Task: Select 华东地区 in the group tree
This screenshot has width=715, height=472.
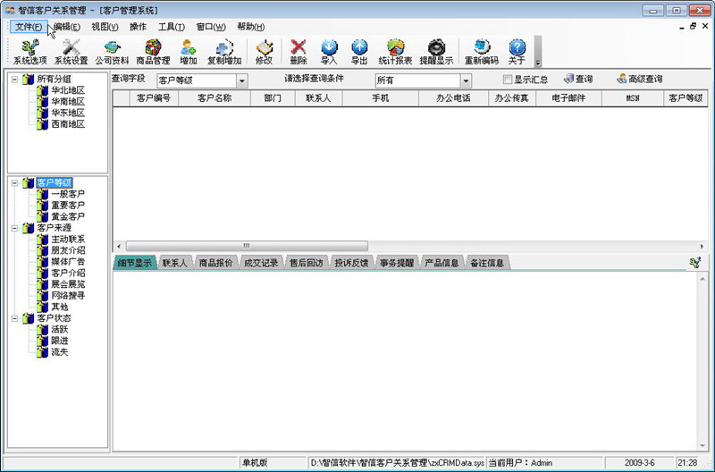Action: tap(68, 114)
